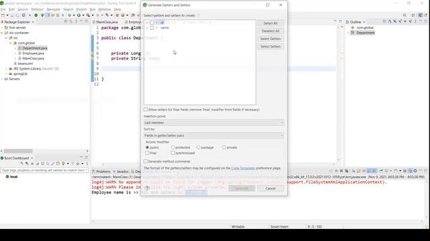Image resolution: width=430 pixels, height=241 pixels.
Task: Click the Outline sort alphabetically icon
Action: 390,21
